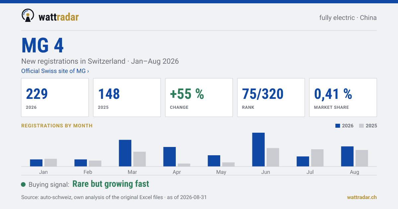Click the blue 2026 bar for Apr
Viewport: 398px width, 209px height.
(x=169, y=157)
